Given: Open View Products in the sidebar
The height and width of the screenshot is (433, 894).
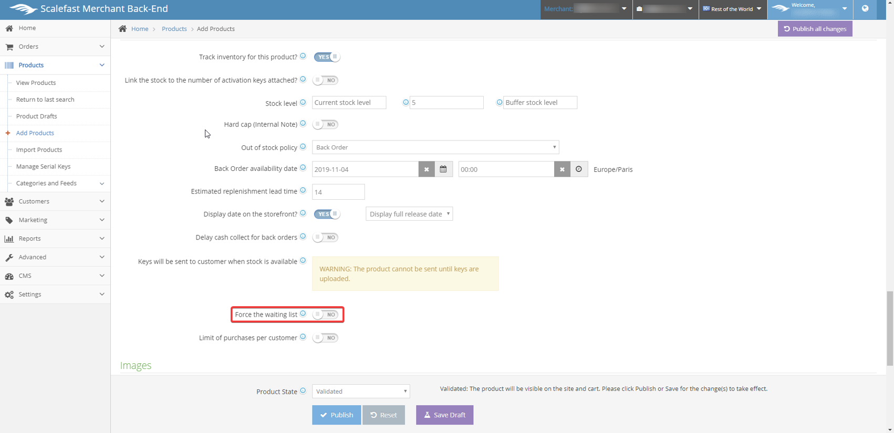Looking at the screenshot, I should click(36, 83).
